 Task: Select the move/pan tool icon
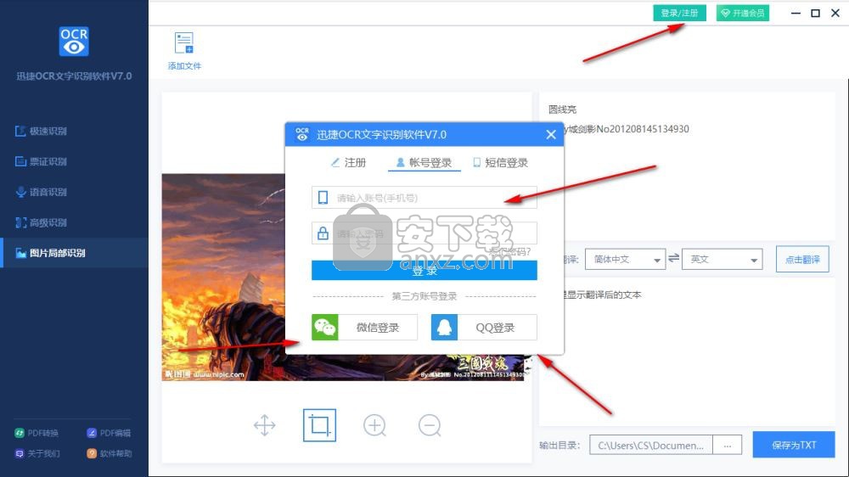[264, 425]
